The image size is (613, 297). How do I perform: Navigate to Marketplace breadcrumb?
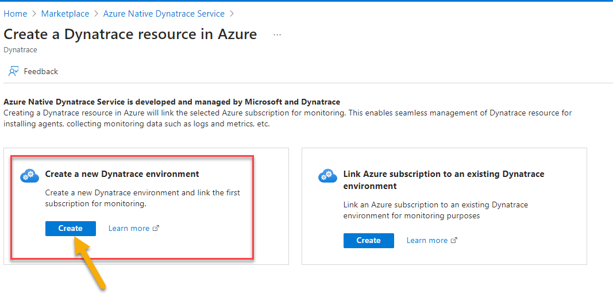pos(65,13)
